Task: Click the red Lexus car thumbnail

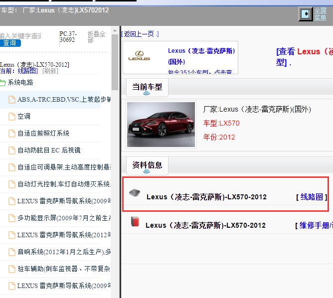Action: pos(161,125)
